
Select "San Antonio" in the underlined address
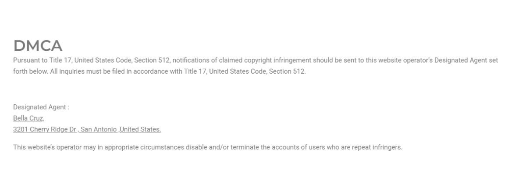pos(102,129)
